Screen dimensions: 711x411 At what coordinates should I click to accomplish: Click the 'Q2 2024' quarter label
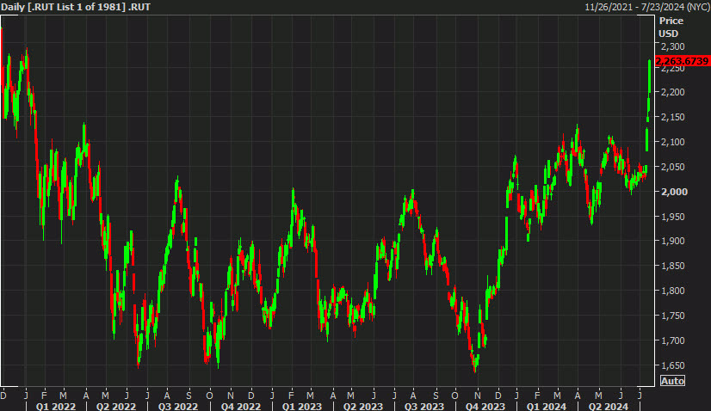point(608,406)
